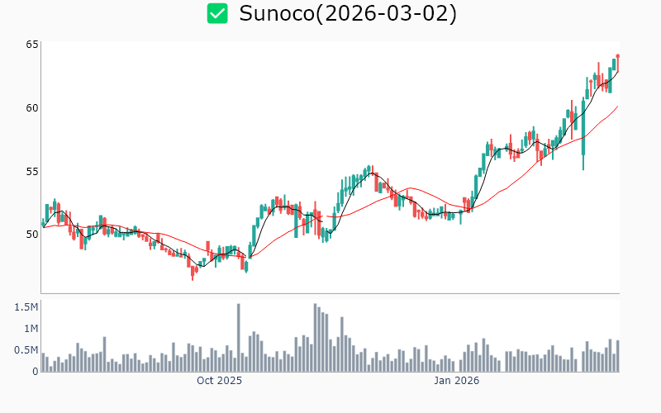Select the tallest volume bar in the mid-chart cluster
Viewport: 661px width, 413px height.
point(316,338)
